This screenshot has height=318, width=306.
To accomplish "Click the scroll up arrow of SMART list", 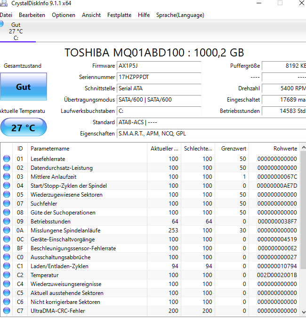I will 303,148.
